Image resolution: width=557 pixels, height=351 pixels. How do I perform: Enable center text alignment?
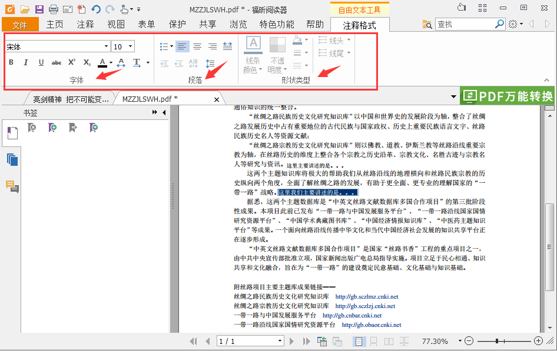click(197, 46)
